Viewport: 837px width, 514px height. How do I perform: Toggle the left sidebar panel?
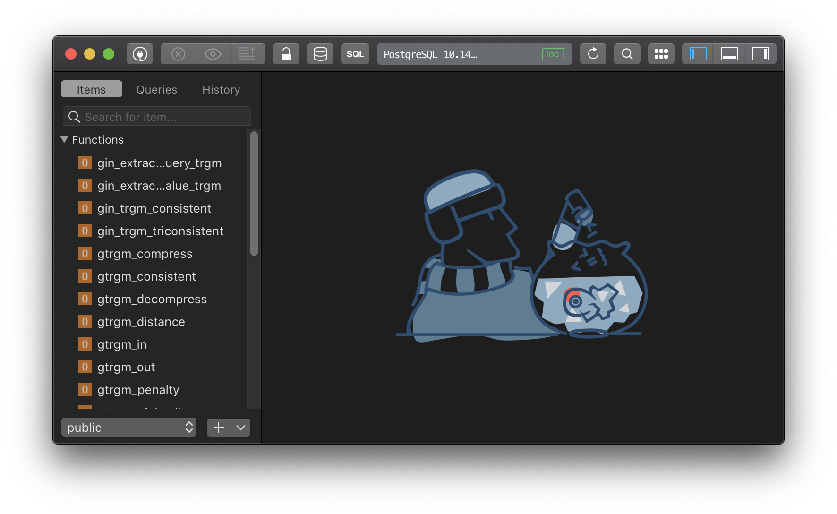(698, 54)
